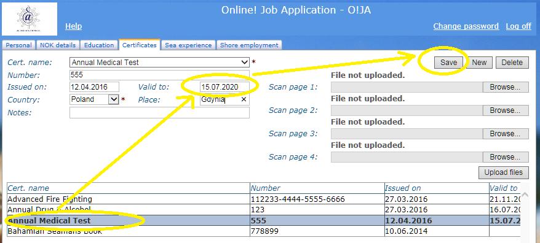
Task: Click the Valid to column header
Action: tap(504, 188)
